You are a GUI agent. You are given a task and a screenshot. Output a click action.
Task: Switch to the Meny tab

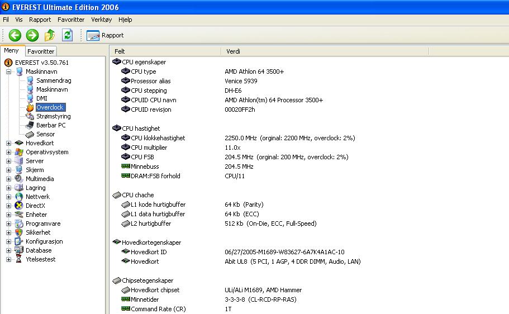click(11, 51)
